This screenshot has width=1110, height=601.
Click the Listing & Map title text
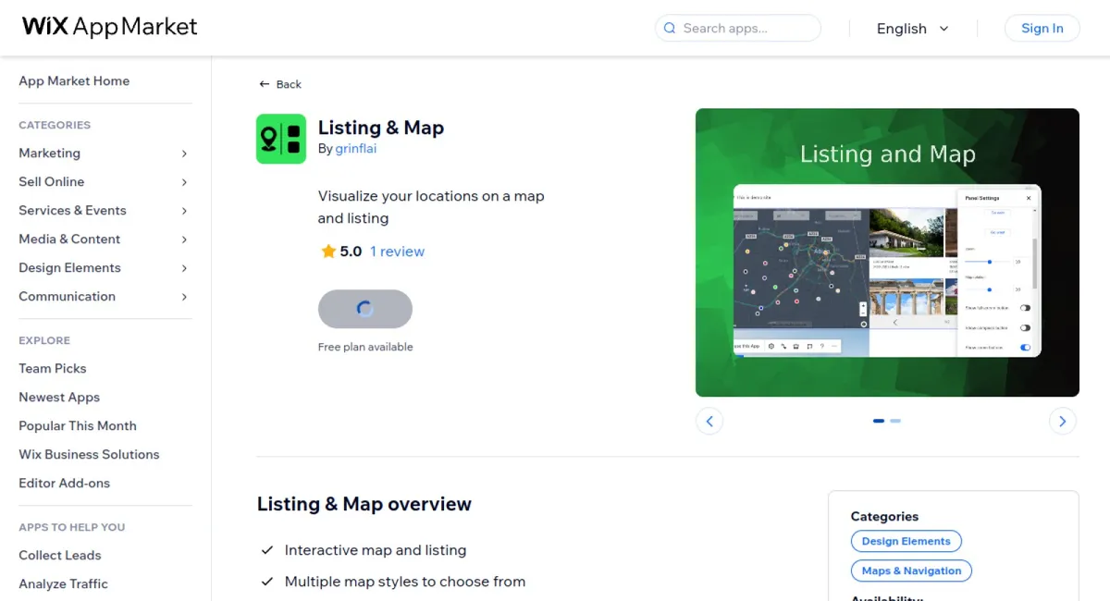coord(381,128)
